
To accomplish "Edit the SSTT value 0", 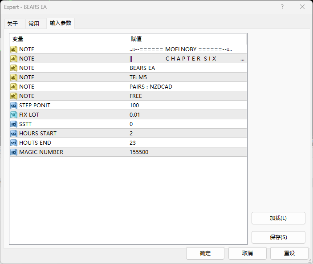I will pos(187,124).
